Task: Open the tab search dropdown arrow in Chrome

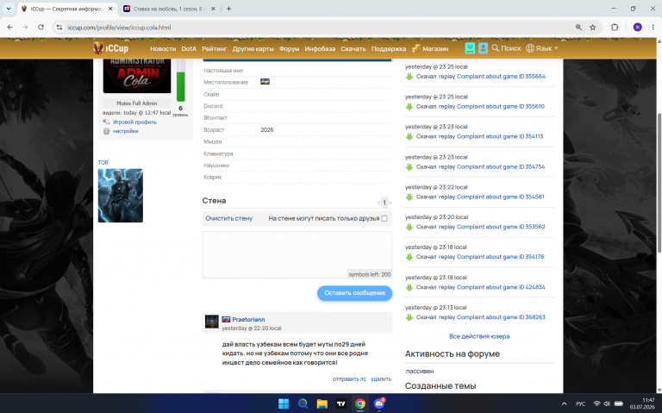Action: pyautogui.click(x=9, y=9)
